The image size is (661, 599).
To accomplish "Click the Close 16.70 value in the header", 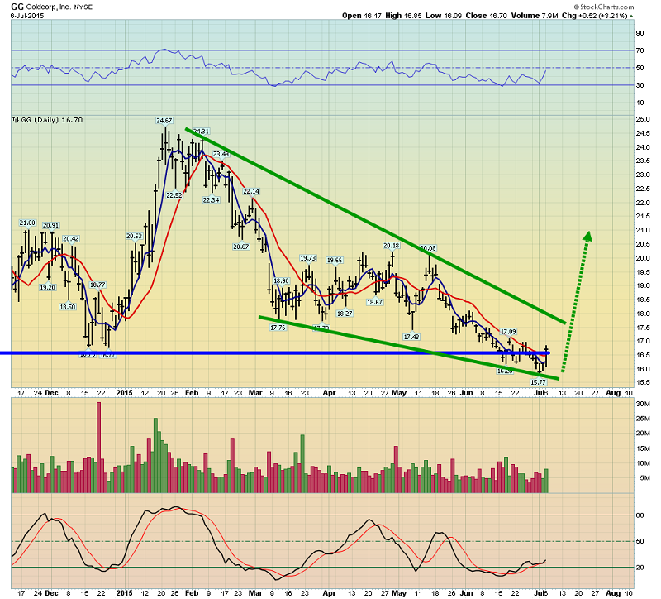I will (x=487, y=16).
